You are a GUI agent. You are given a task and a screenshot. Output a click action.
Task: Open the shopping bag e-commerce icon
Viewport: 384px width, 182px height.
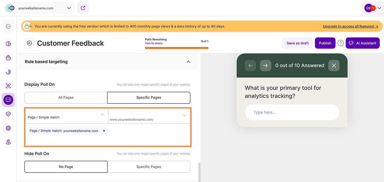coord(8,58)
